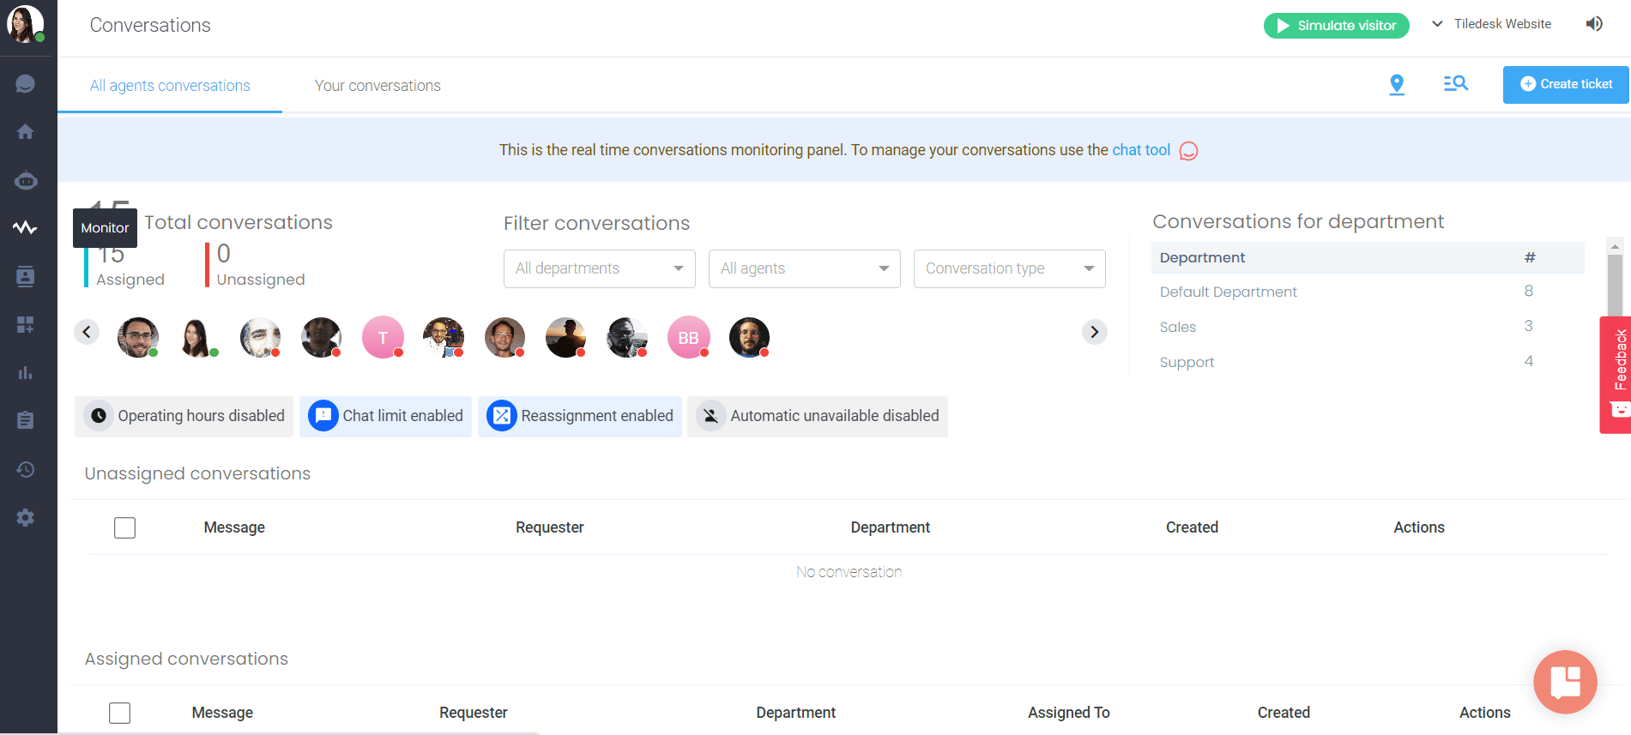Click the department list scrollbar
Screen dimensions: 1631x735
pyautogui.click(x=1615, y=283)
